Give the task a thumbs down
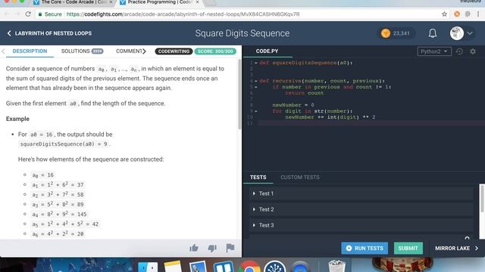This screenshot has width=485, height=272. [x=212, y=248]
